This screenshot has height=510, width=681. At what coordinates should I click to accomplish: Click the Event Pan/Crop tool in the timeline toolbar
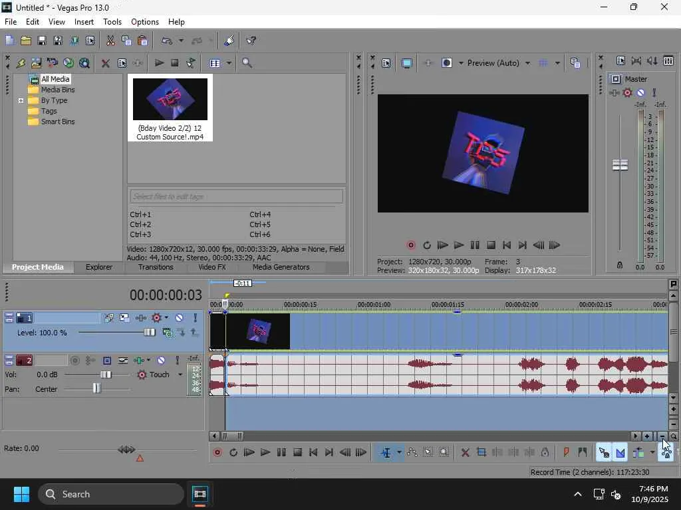coord(481,453)
